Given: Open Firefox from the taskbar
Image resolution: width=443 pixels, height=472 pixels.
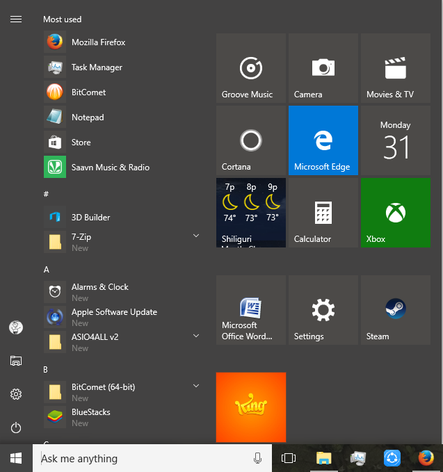Looking at the screenshot, I should pos(426,458).
